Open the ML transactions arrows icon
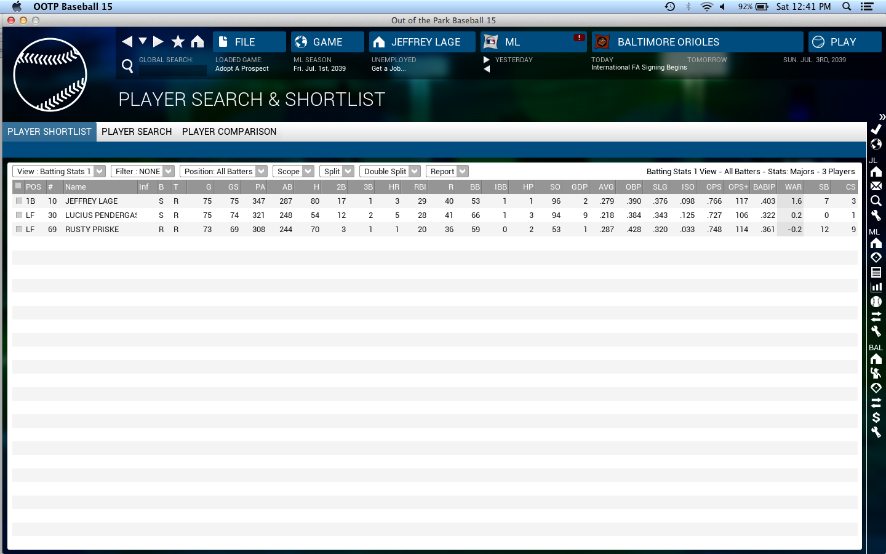This screenshot has height=554, width=886. click(x=876, y=316)
